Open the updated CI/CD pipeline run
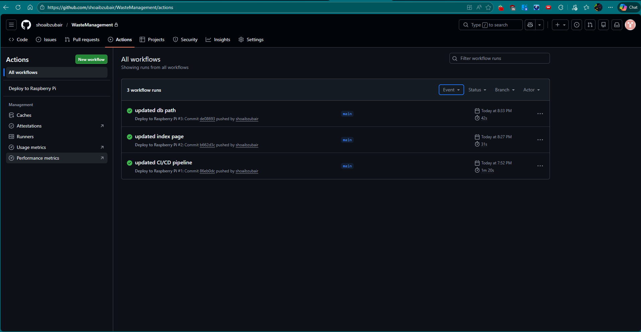 click(163, 162)
